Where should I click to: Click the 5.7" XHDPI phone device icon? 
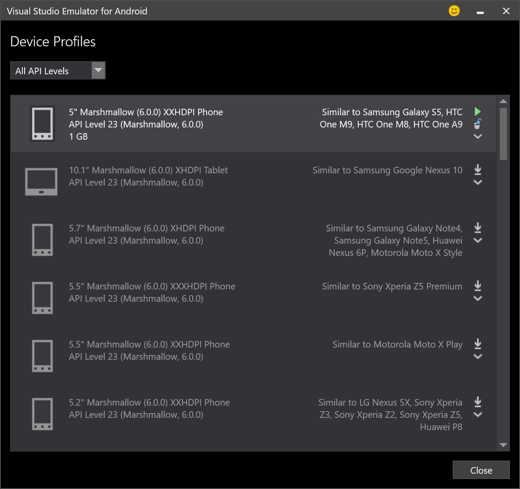pyautogui.click(x=42, y=240)
